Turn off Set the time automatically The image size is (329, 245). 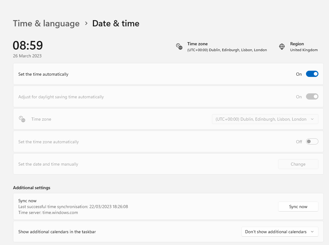pos(312,74)
